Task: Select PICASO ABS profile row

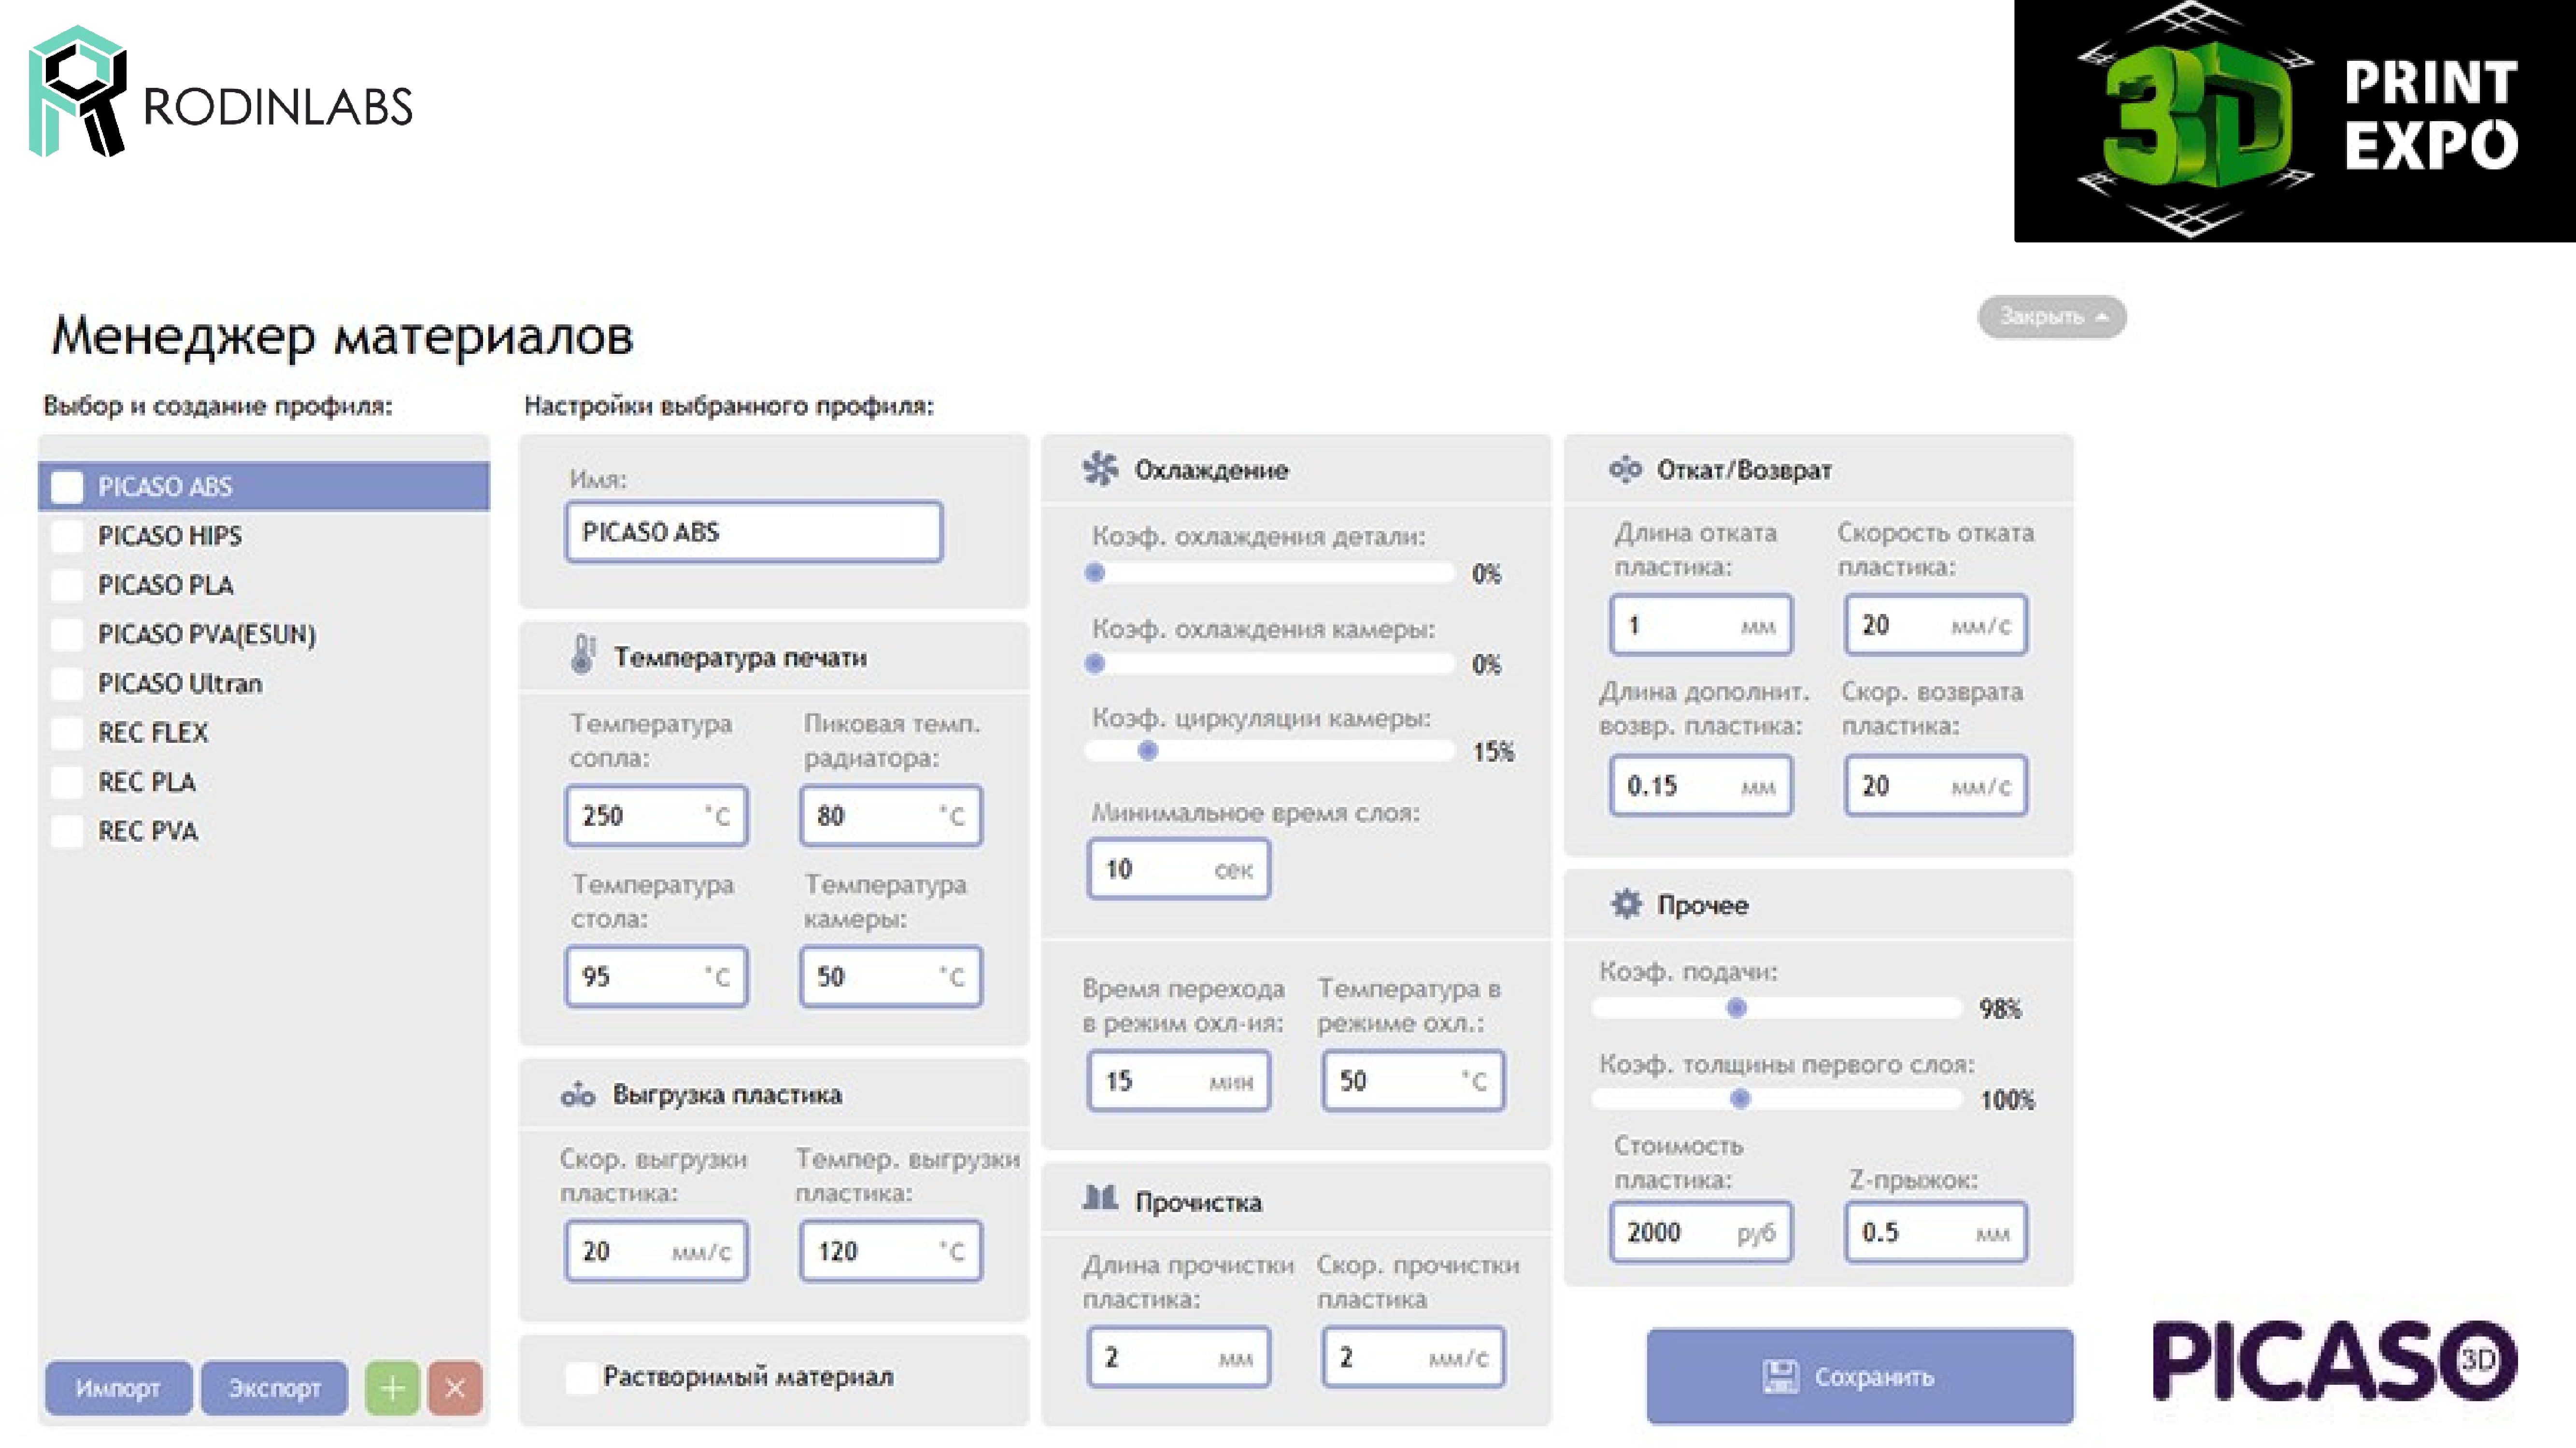Action: [x=264, y=487]
